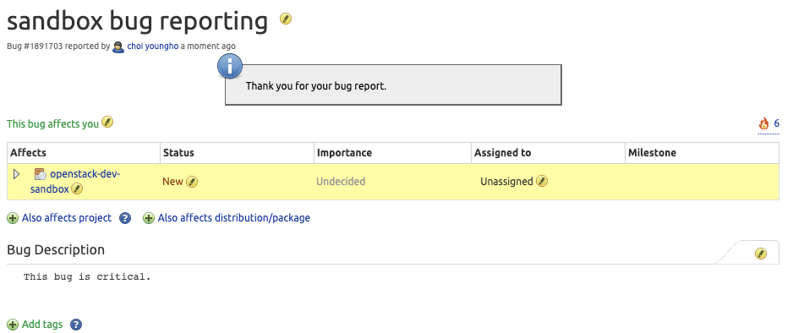809x333 pixels.
Task: Edit assignee with Unassigned pencil icon
Action: click(x=542, y=181)
